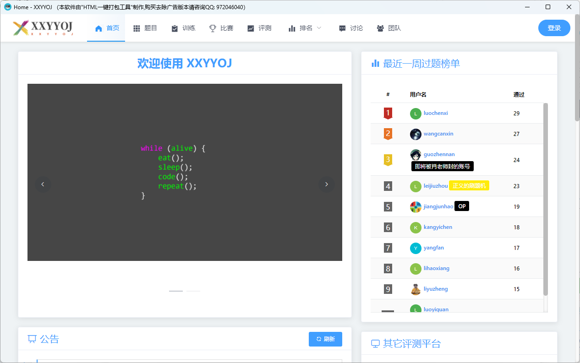Click the 刷新 refresh button
580x363 pixels.
tap(325, 339)
